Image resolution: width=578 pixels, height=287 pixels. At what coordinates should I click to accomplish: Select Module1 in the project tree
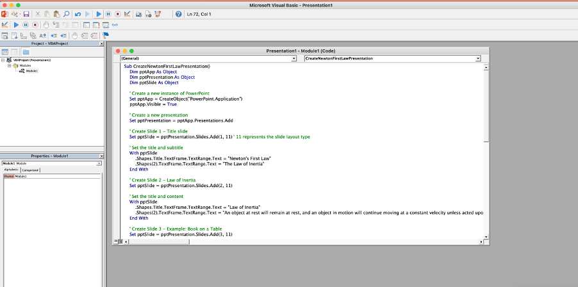[x=31, y=70]
